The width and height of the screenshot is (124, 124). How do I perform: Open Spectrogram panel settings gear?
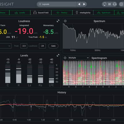[x=65, y=58]
